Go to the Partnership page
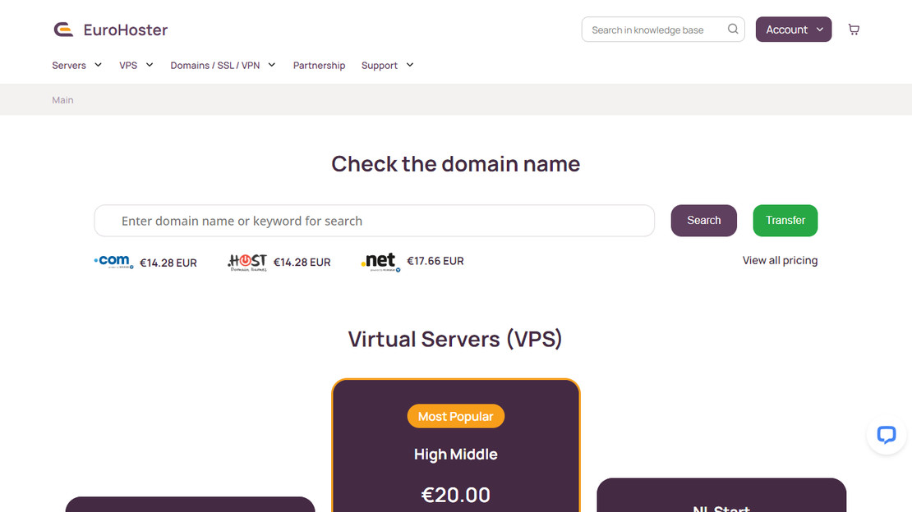The width and height of the screenshot is (912, 512). pos(319,65)
